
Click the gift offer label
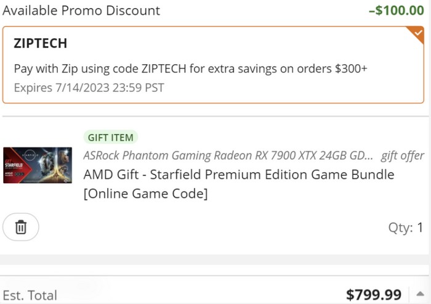click(x=402, y=155)
